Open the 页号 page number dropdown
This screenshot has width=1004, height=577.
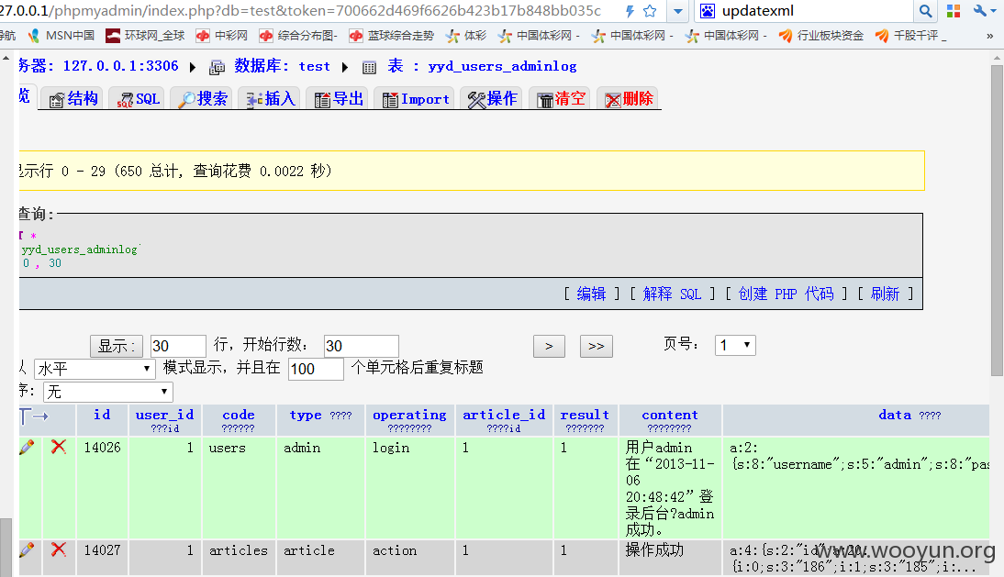pyautogui.click(x=735, y=346)
